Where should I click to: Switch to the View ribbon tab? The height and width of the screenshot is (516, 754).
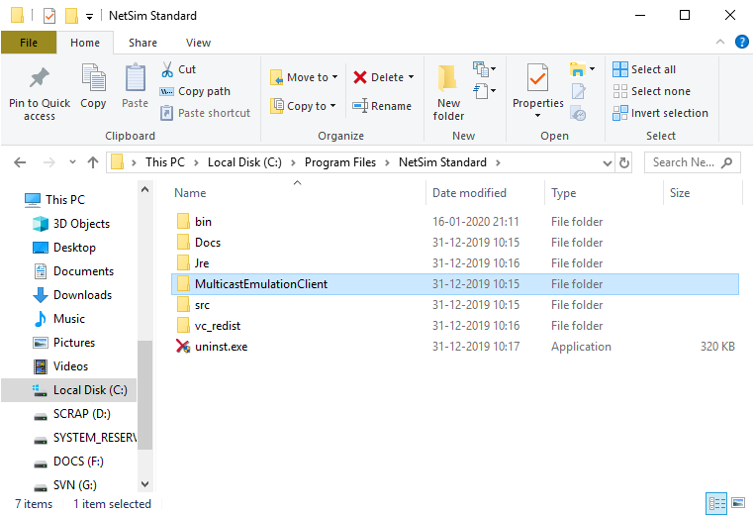(198, 43)
